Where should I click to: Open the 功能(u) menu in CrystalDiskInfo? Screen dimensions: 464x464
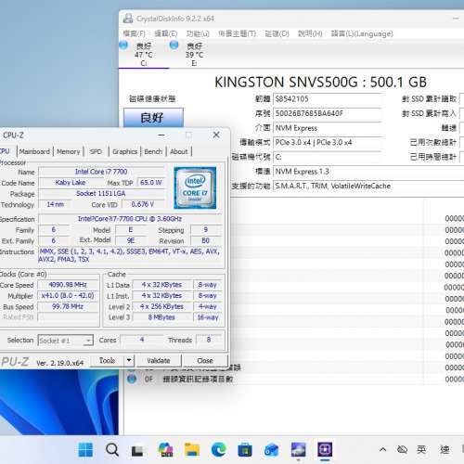point(198,33)
